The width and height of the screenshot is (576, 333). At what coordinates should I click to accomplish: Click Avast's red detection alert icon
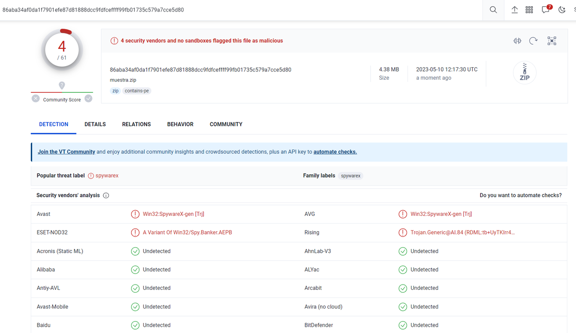[x=135, y=214]
